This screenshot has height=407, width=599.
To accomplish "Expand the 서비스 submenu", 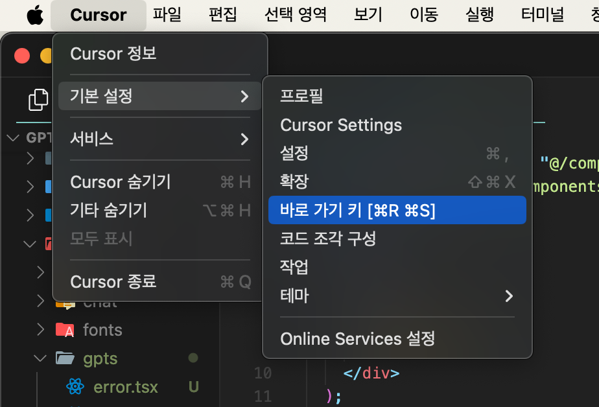I will pyautogui.click(x=160, y=139).
